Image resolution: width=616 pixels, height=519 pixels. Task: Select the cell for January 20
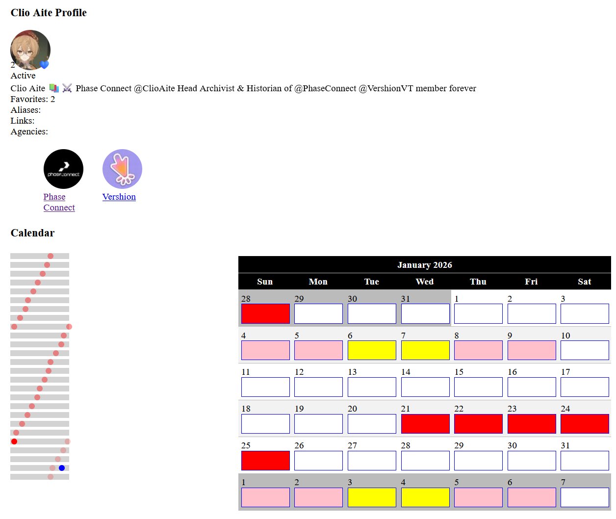pyautogui.click(x=372, y=424)
